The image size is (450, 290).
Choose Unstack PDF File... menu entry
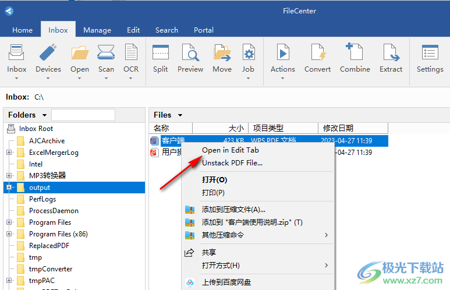click(232, 163)
